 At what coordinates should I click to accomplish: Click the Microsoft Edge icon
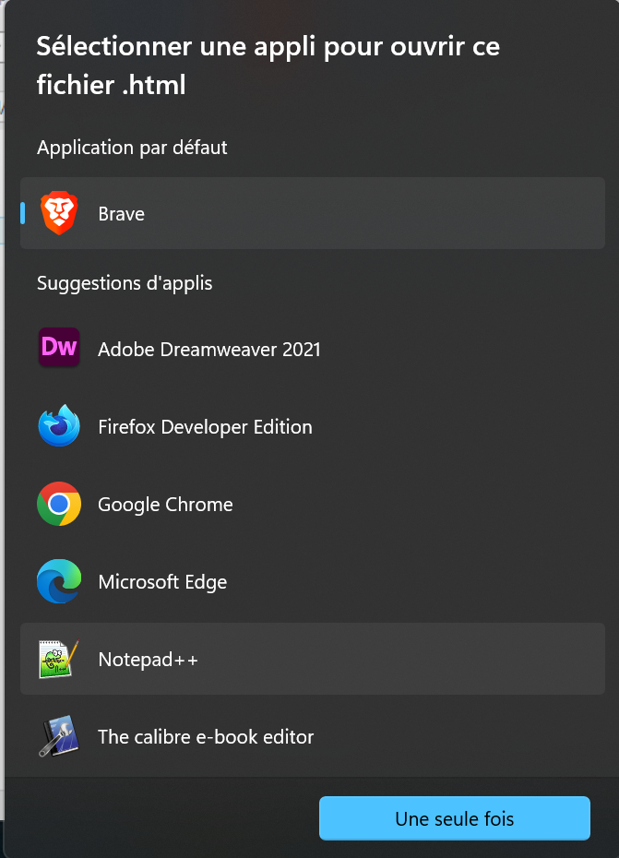click(x=59, y=581)
